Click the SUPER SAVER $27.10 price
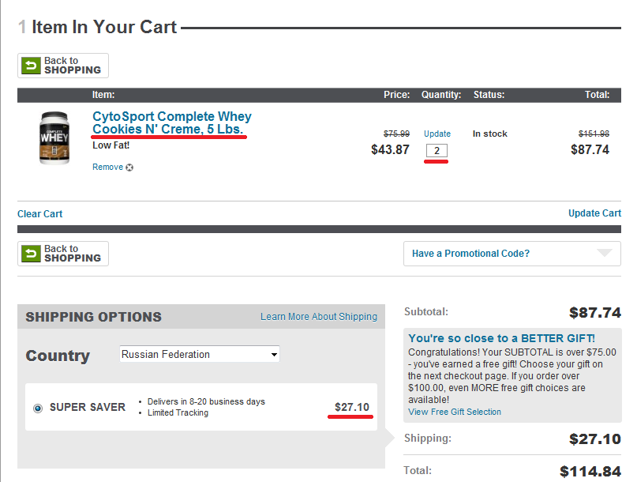Image resolution: width=637 pixels, height=482 pixels. [x=352, y=407]
